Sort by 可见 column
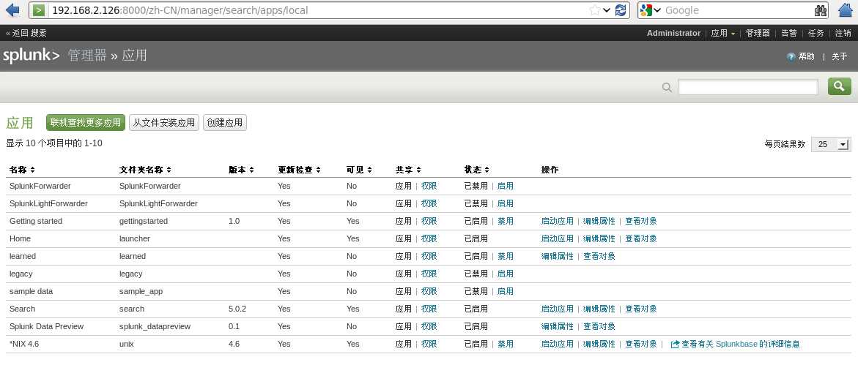 click(x=360, y=170)
